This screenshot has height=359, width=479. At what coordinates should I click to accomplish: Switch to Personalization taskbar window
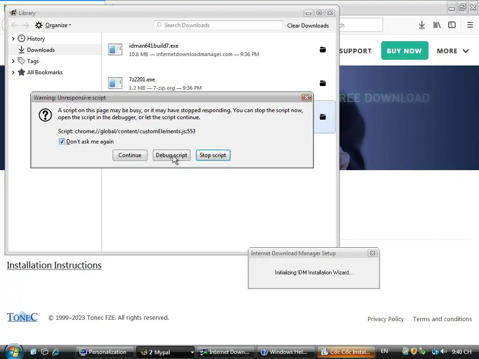click(x=105, y=352)
